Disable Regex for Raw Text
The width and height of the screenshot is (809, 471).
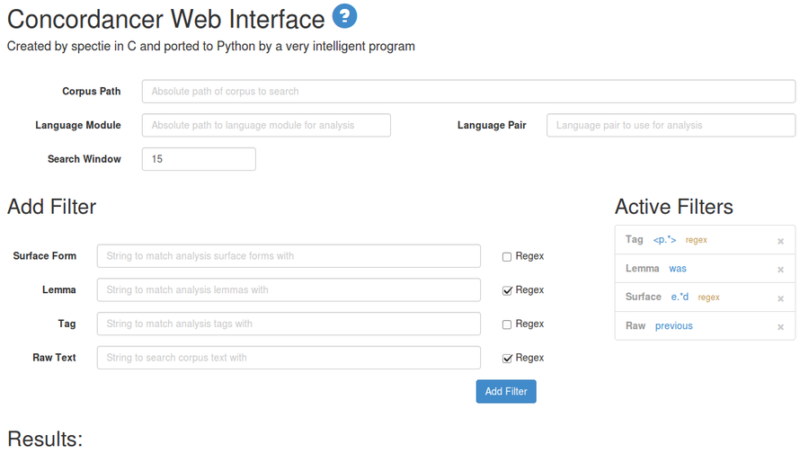[x=507, y=359]
